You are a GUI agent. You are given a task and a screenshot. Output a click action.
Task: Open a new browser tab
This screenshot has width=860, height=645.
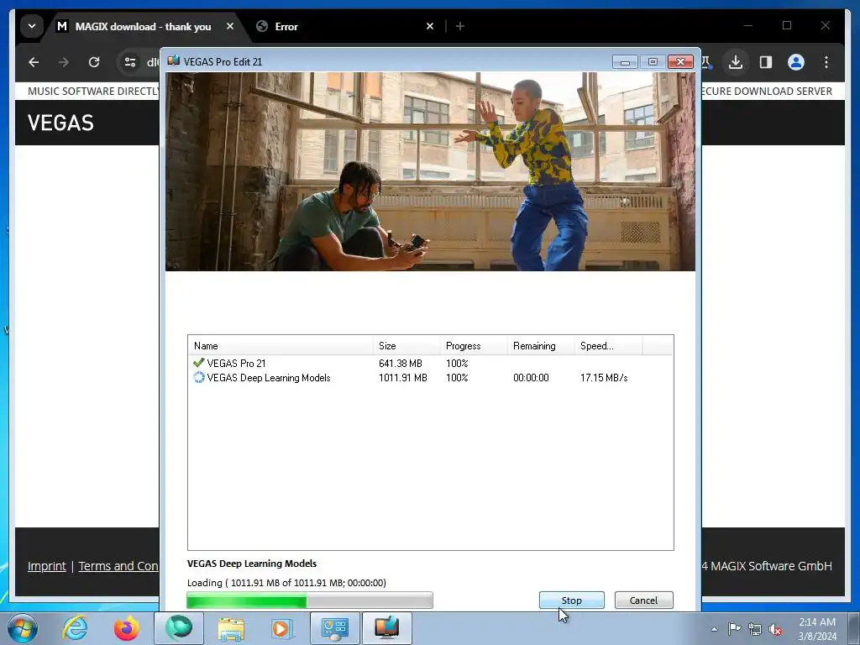point(460,26)
